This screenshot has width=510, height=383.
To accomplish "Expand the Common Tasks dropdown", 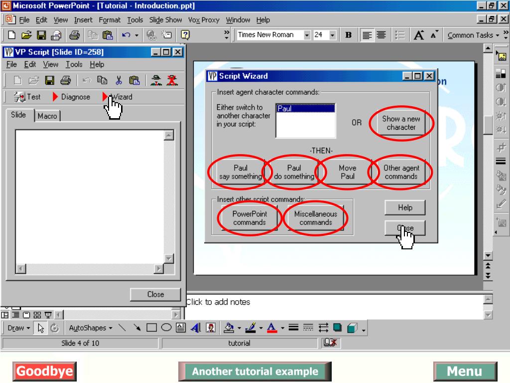I will 473,35.
